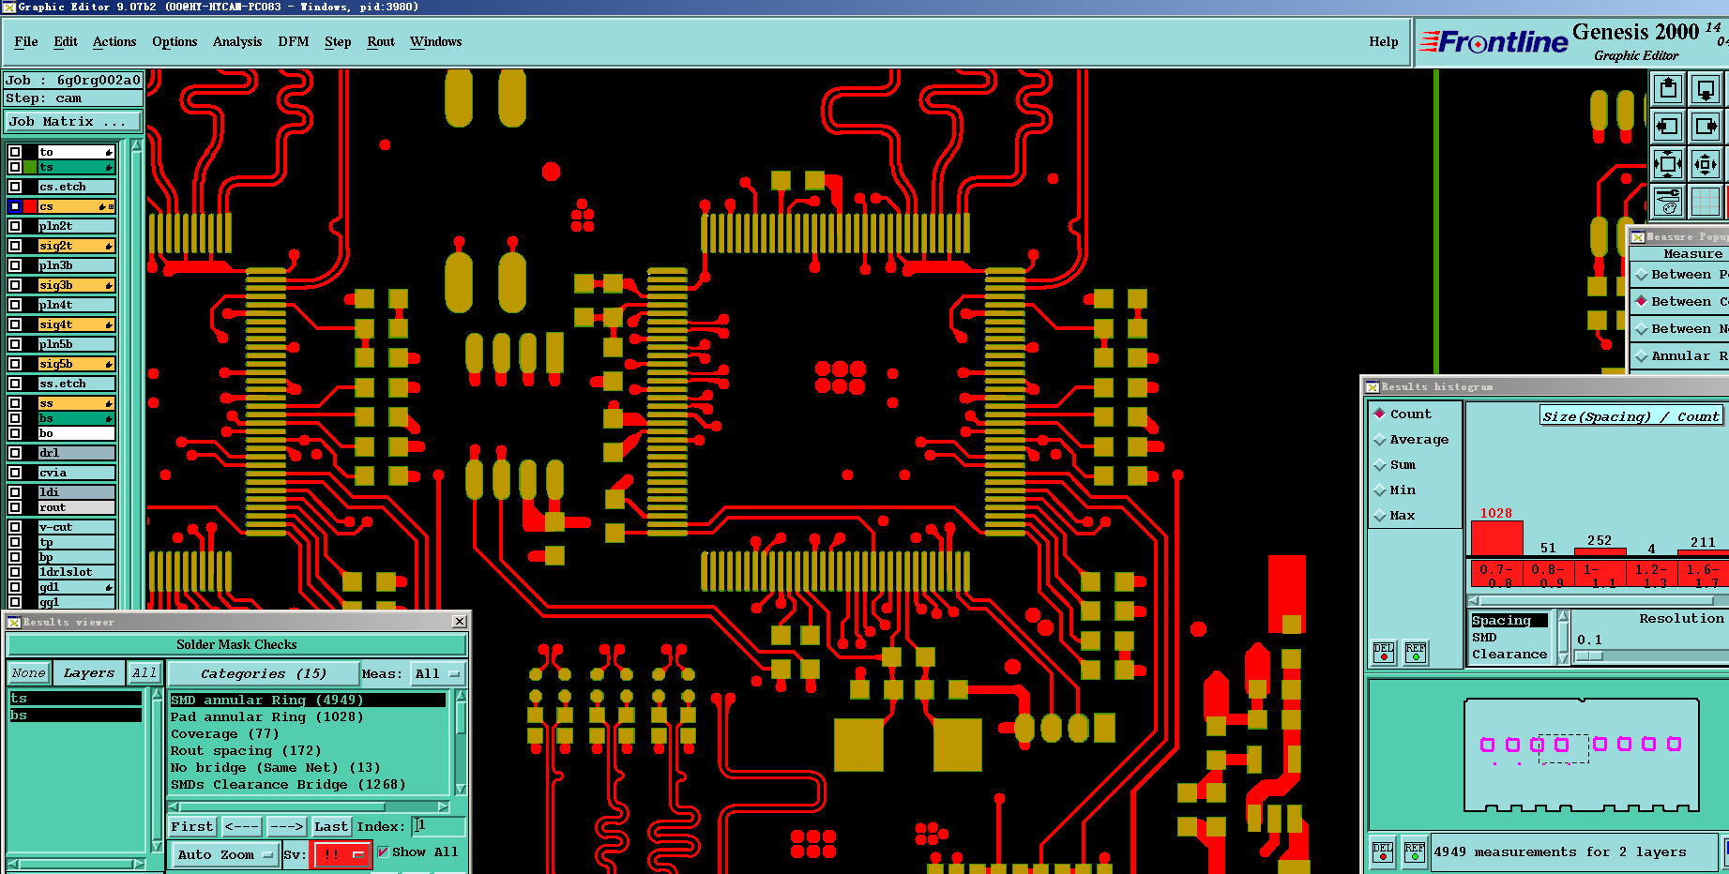Click the Spacing list up arrow

coord(1563,616)
